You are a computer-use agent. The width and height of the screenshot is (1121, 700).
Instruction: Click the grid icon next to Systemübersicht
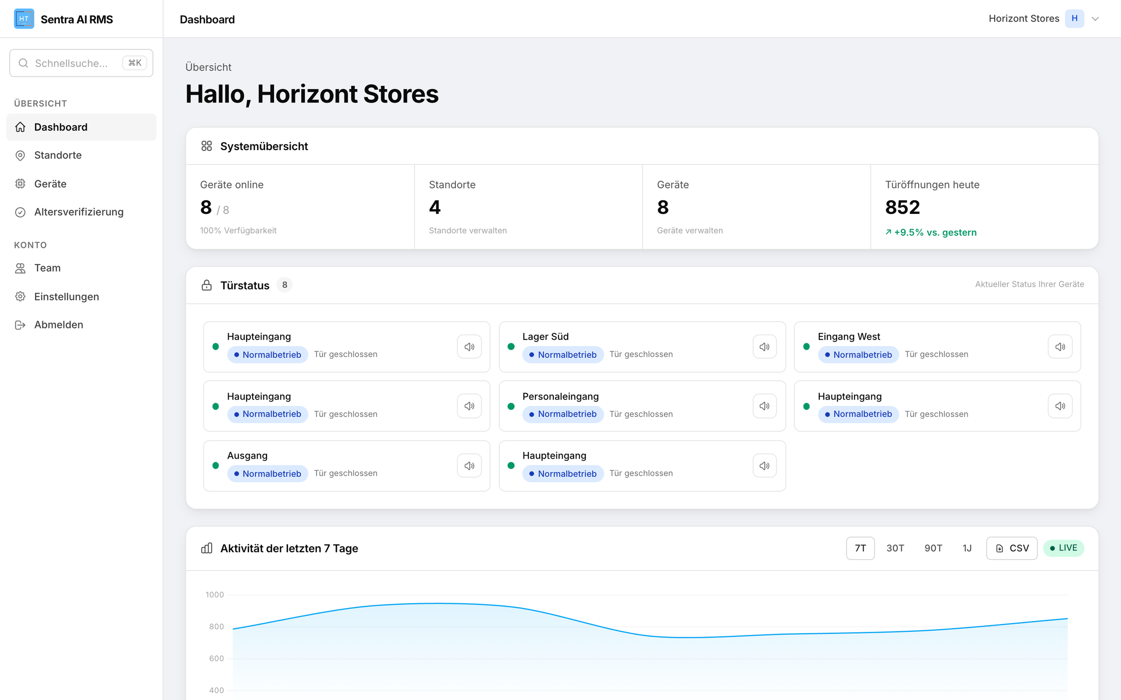tap(206, 146)
